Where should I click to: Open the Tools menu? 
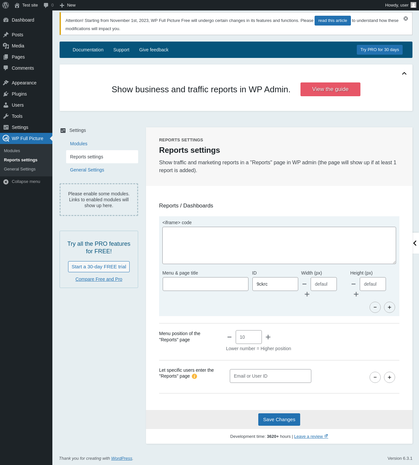click(x=26, y=116)
